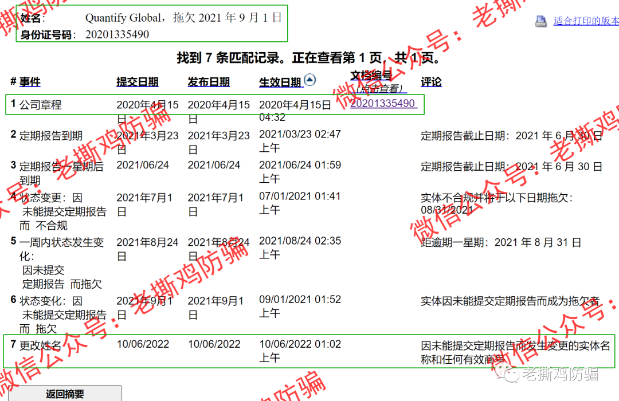
Task: Click the 定期报告到期 event in row 2
Action: click(x=51, y=136)
